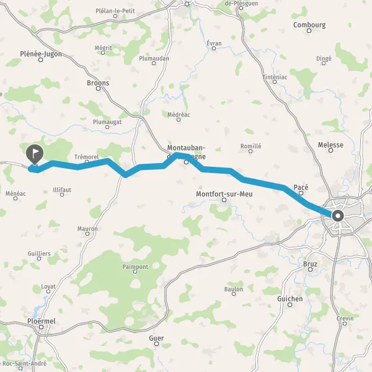This screenshot has height=372, width=372.
Task: Select the Ploërmel town marker
Action: click(x=41, y=327)
